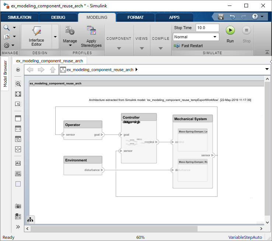The width and height of the screenshot is (272, 241).
Task: Add a Variant Component from the palette
Action: coord(18,139)
